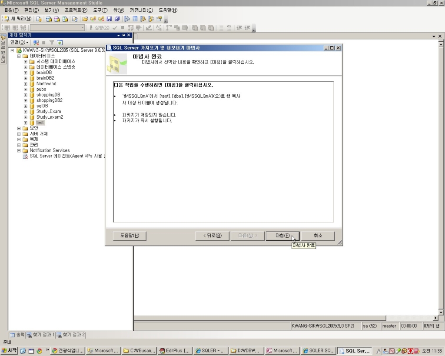Open the Registered Servers window icon

[127, 19]
